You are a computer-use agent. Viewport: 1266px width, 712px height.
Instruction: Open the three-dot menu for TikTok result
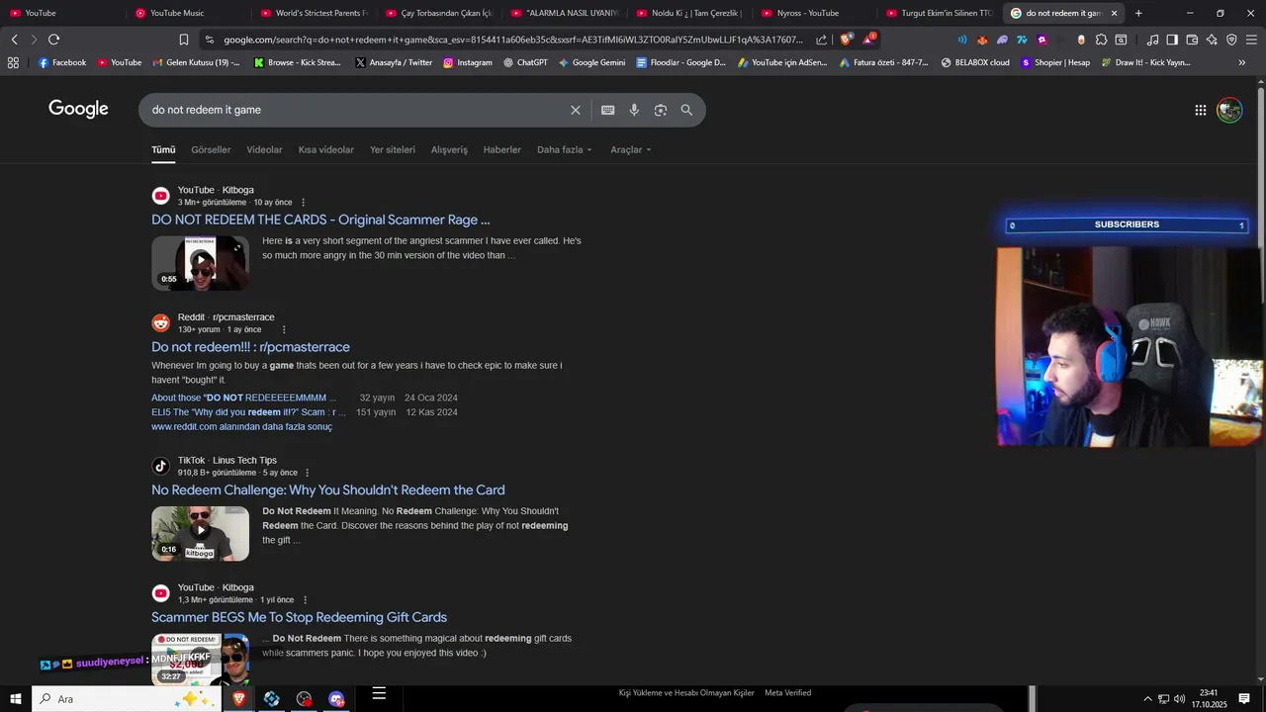click(x=308, y=473)
